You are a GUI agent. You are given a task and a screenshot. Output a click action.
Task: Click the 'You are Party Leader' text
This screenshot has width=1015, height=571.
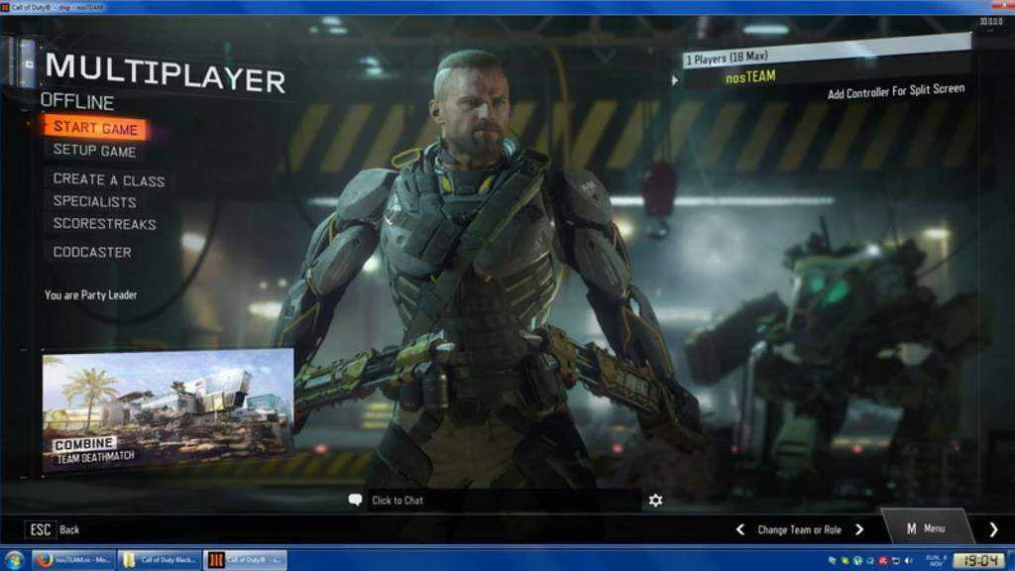point(90,295)
